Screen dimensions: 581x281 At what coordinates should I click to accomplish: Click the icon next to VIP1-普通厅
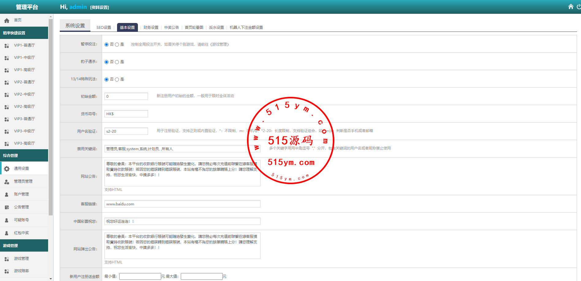(7, 46)
